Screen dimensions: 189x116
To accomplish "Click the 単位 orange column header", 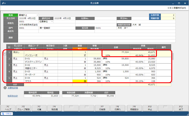I will point(80,48).
